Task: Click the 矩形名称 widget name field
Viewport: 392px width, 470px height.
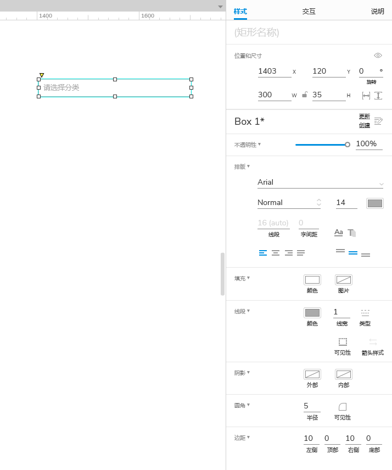Action: point(309,32)
